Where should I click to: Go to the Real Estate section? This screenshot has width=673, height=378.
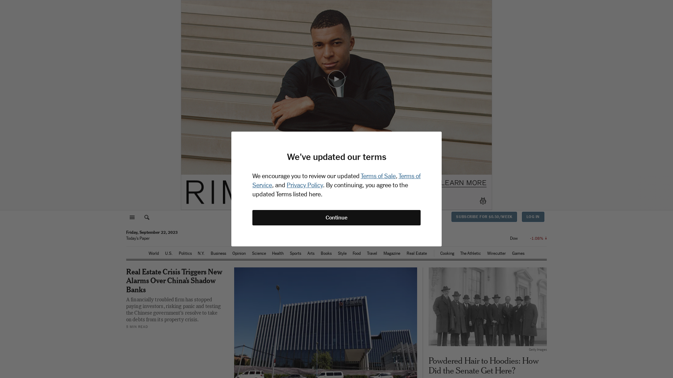click(x=417, y=253)
